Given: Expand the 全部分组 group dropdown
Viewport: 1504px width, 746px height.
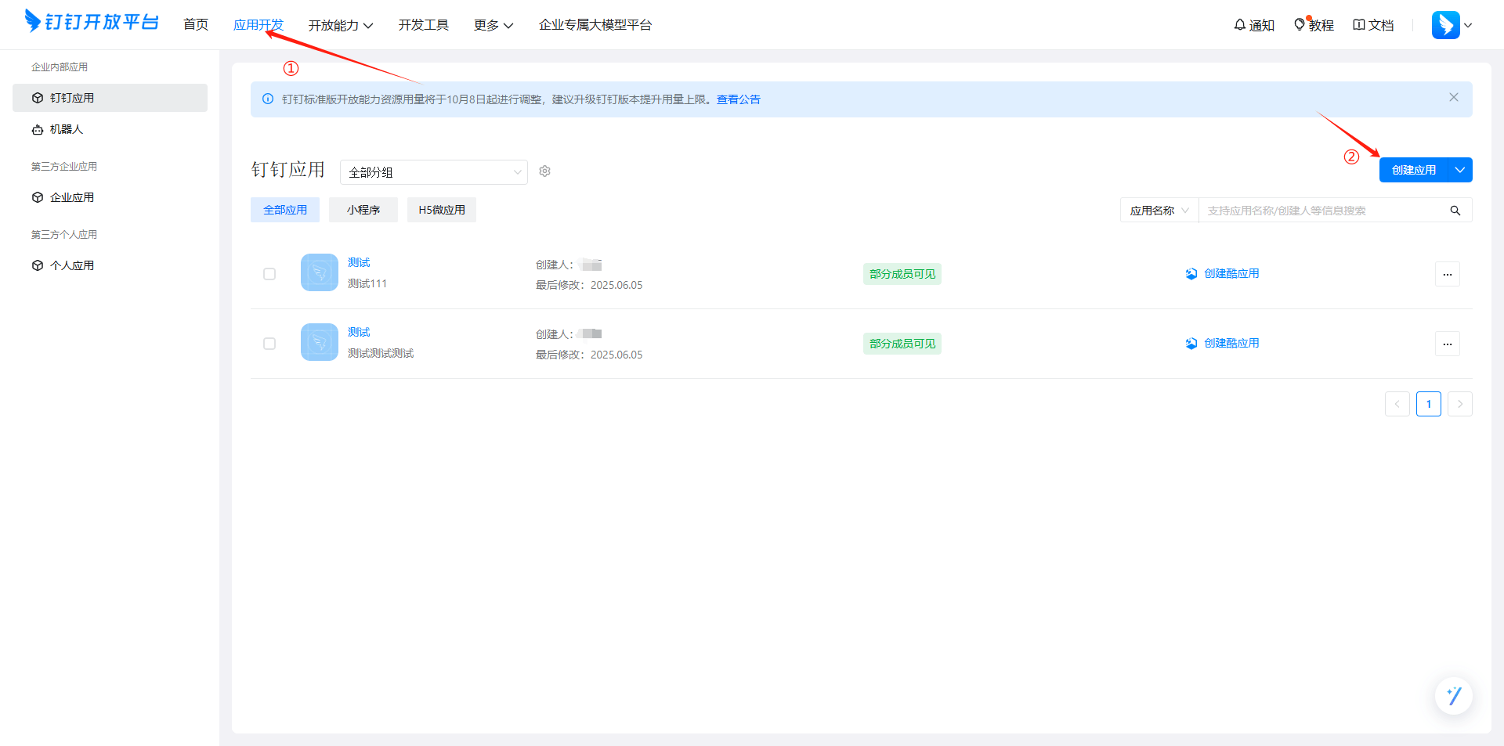Looking at the screenshot, I should pos(433,172).
